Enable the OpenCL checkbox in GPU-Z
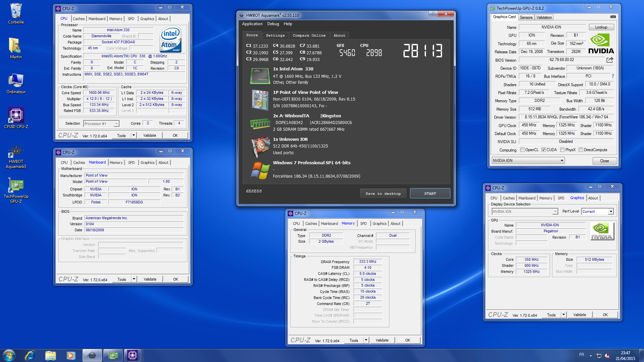 [x=522, y=150]
